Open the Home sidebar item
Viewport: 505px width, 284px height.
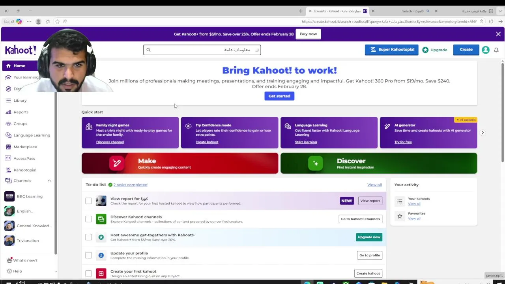coord(19,66)
